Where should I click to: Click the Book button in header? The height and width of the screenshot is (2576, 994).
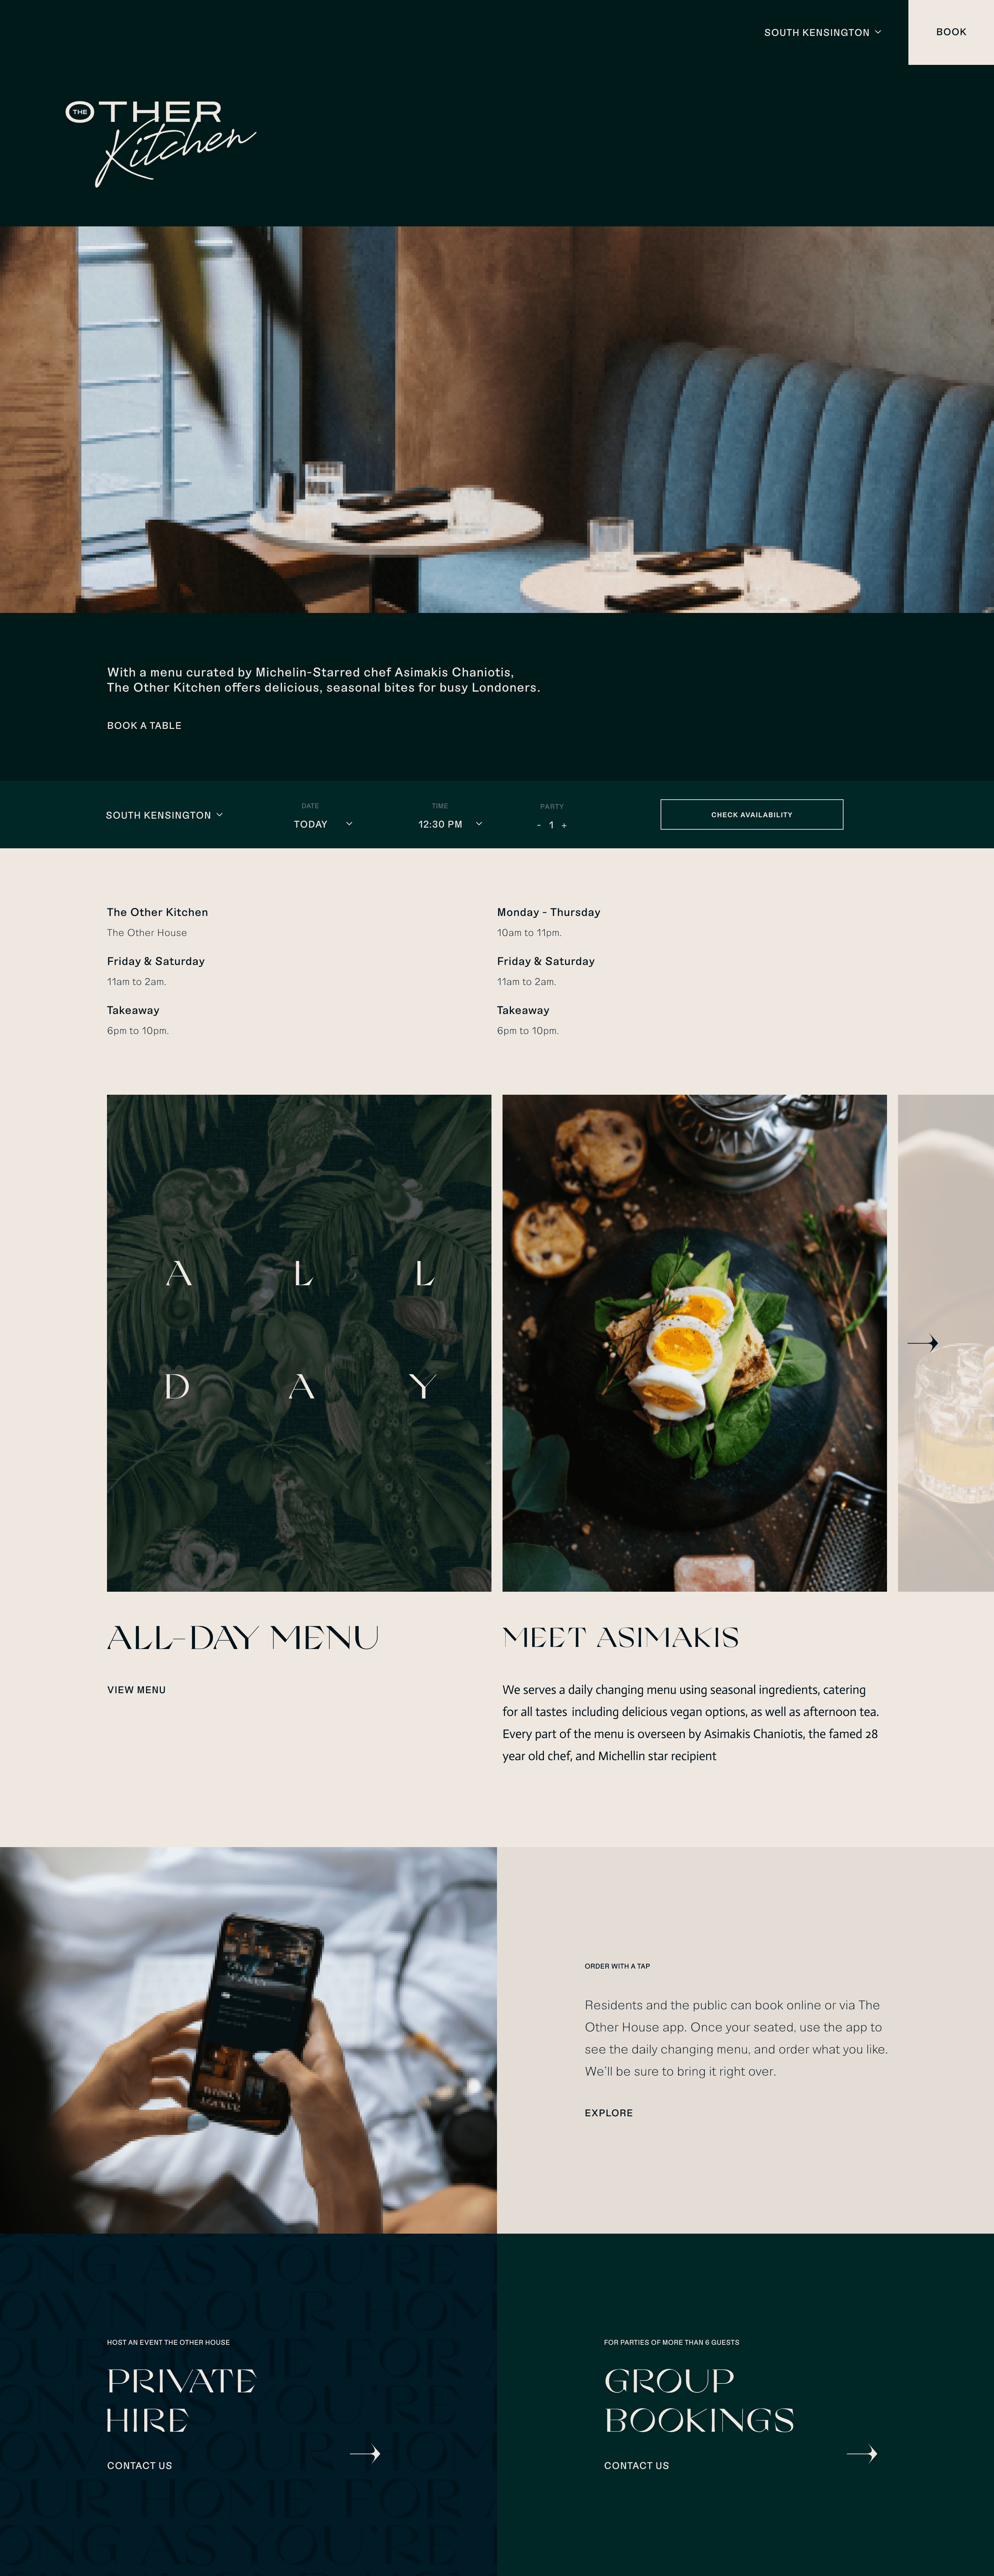[x=951, y=32]
